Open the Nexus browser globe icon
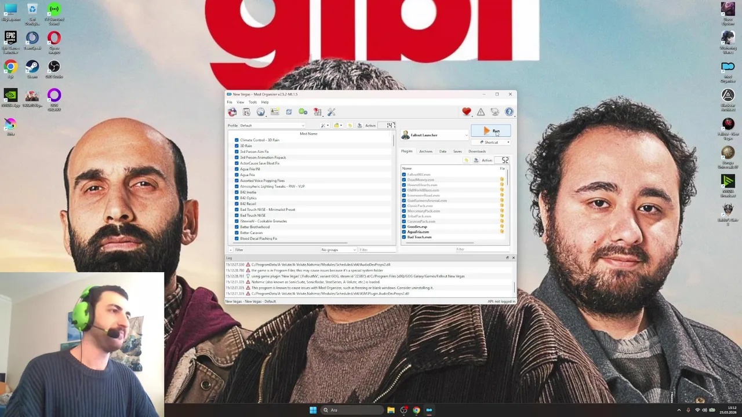Screen dimensions: 742x417 pyautogui.click(x=260, y=112)
